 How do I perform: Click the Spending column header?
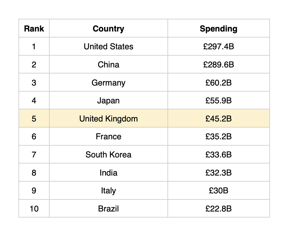coord(218,29)
